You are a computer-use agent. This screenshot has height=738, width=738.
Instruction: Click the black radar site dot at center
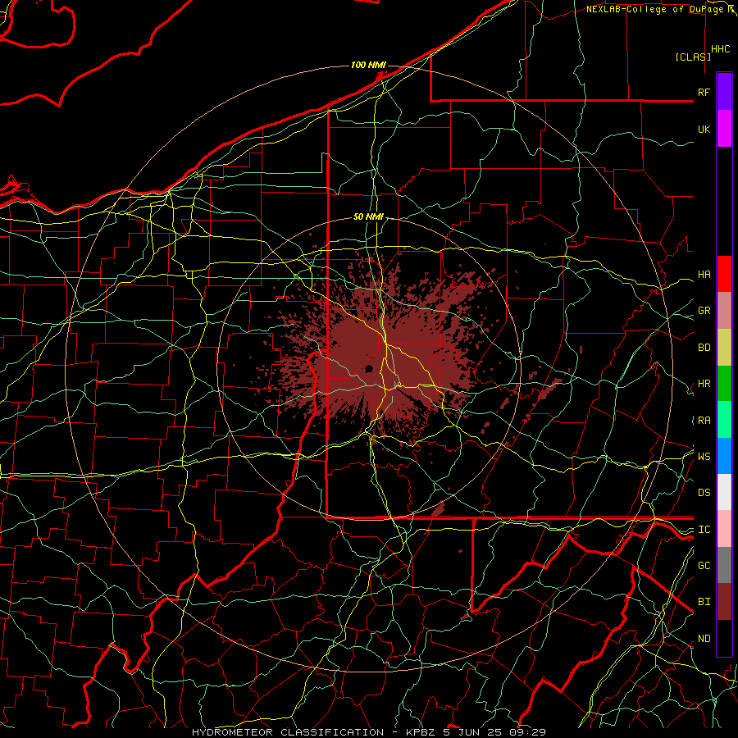(x=369, y=368)
